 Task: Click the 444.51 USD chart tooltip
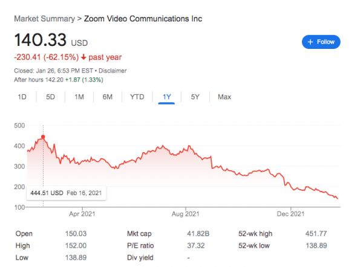pos(66,193)
